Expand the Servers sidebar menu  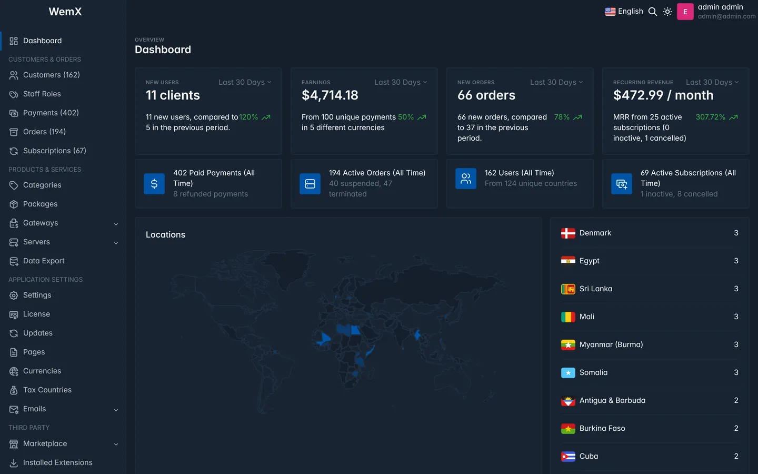pos(63,242)
